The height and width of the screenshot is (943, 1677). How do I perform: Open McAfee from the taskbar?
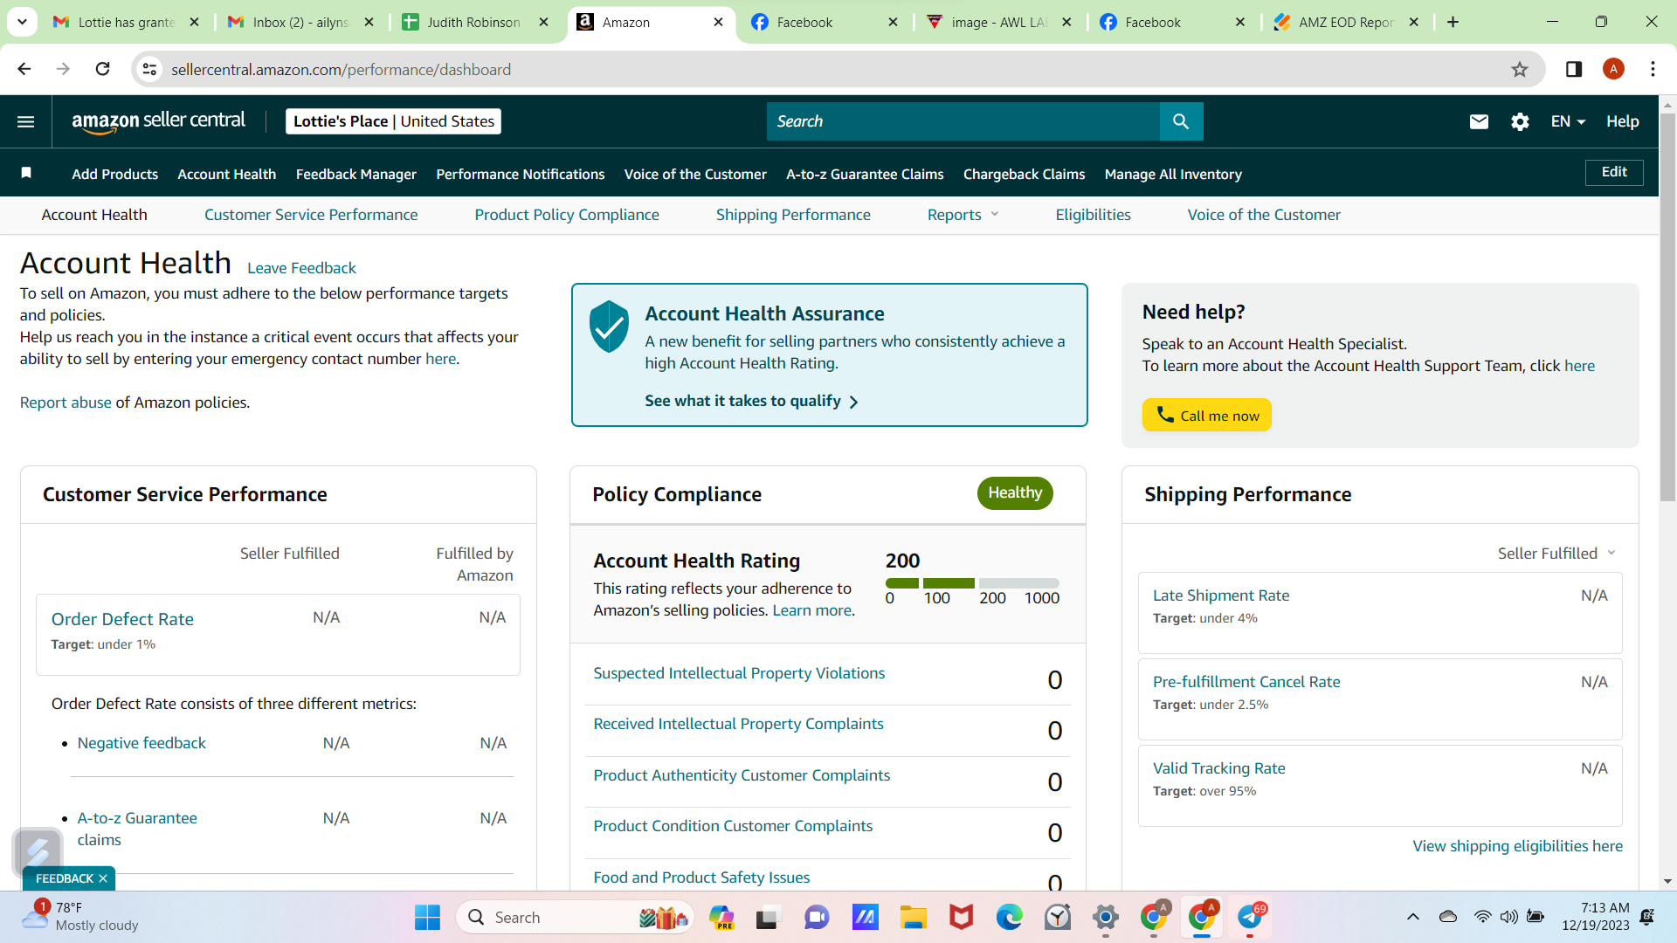click(x=961, y=918)
